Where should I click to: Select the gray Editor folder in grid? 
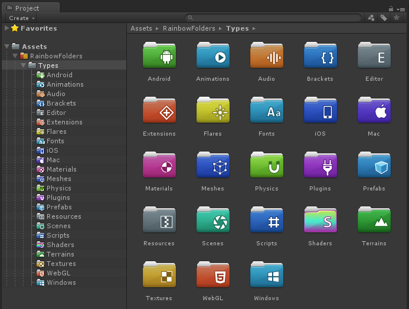pyautogui.click(x=374, y=55)
